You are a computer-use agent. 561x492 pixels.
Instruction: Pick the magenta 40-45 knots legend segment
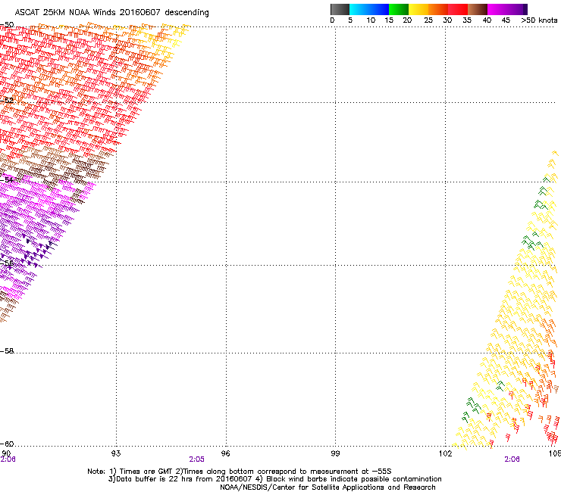click(497, 9)
